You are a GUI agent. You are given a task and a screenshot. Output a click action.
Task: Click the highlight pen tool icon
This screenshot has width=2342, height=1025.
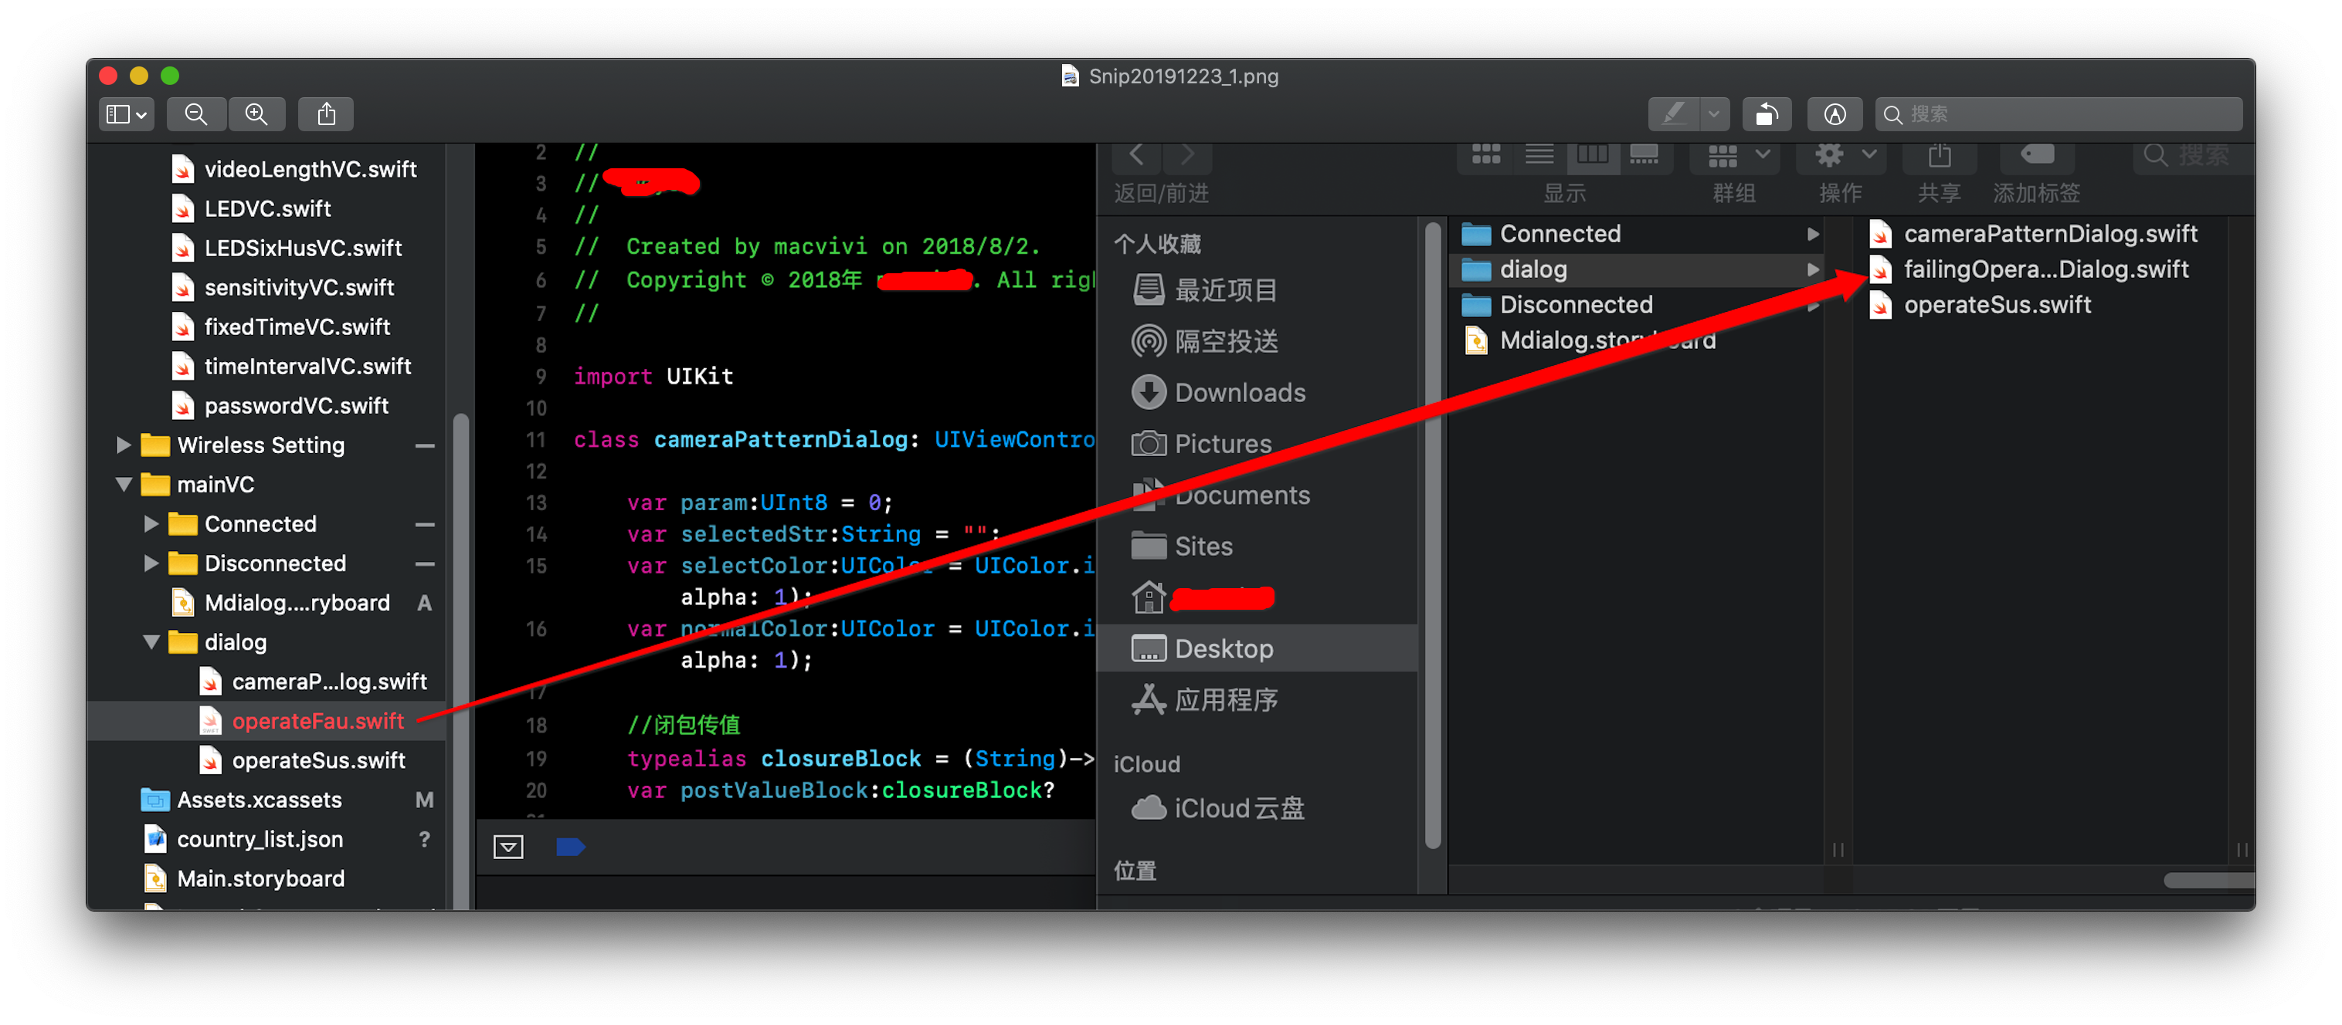[1674, 114]
